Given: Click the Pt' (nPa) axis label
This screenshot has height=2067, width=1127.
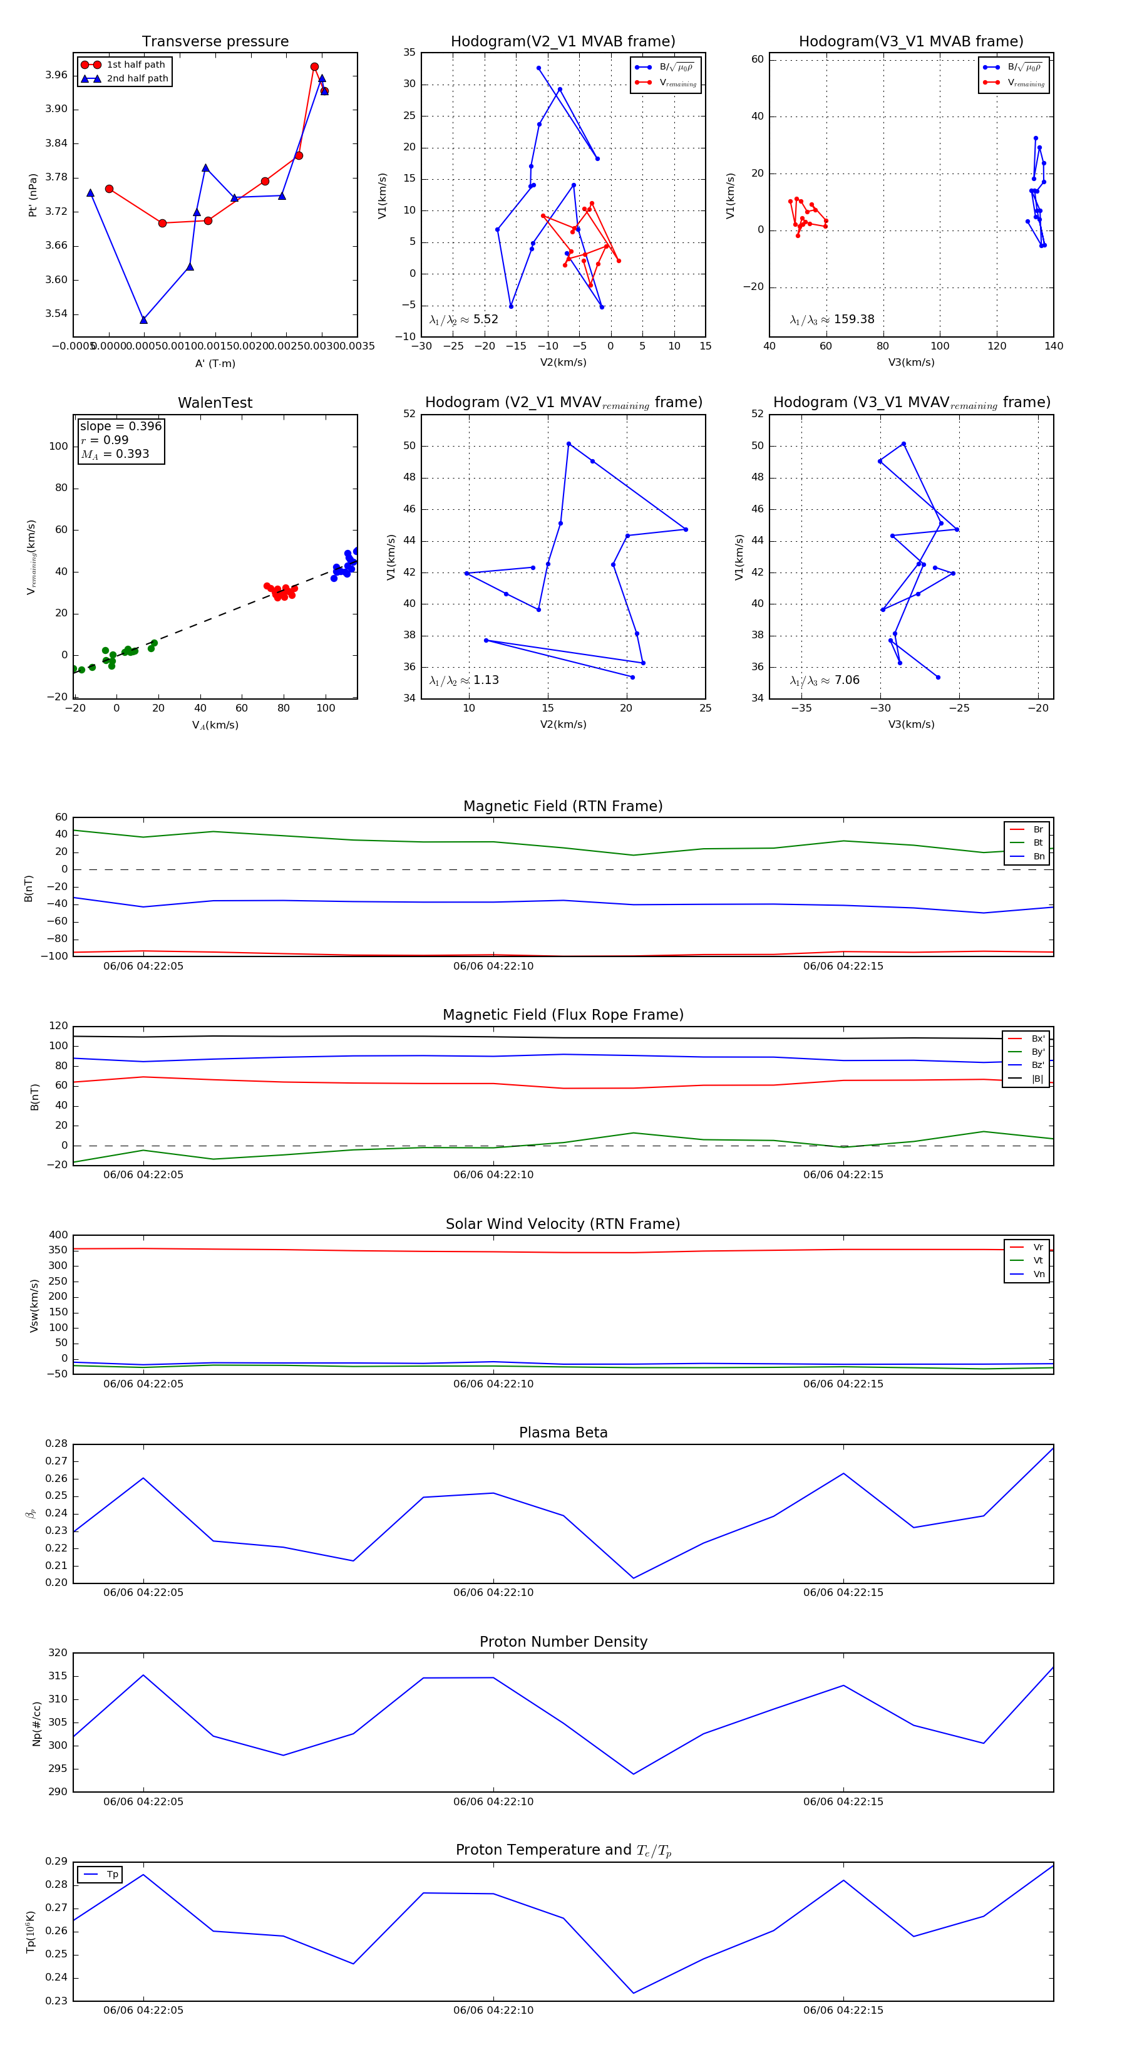Looking at the screenshot, I should click(33, 195).
